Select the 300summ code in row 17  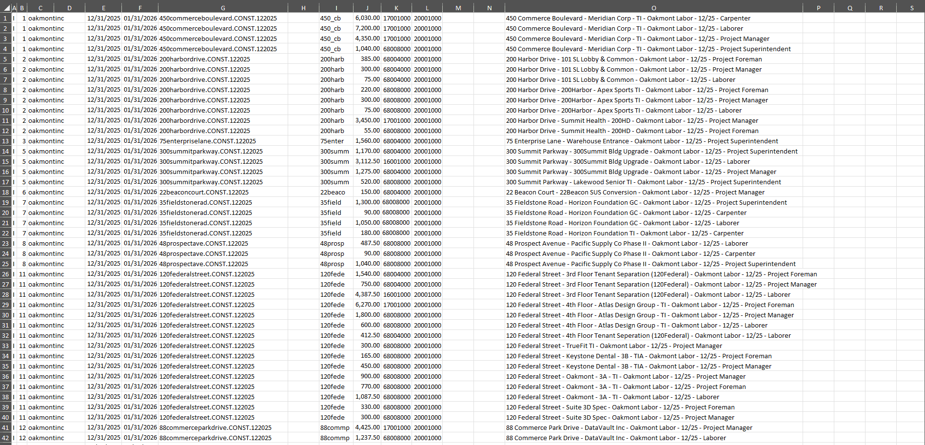pos(336,182)
